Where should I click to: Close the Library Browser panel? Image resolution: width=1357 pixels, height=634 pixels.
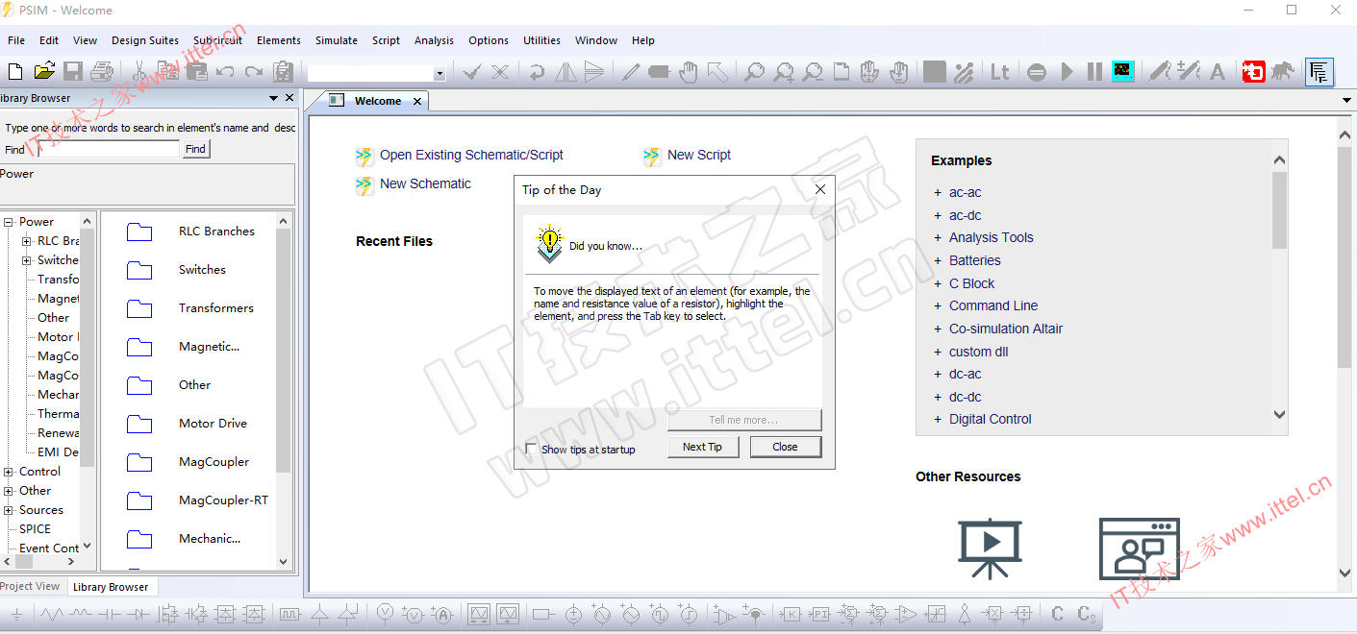pos(289,98)
